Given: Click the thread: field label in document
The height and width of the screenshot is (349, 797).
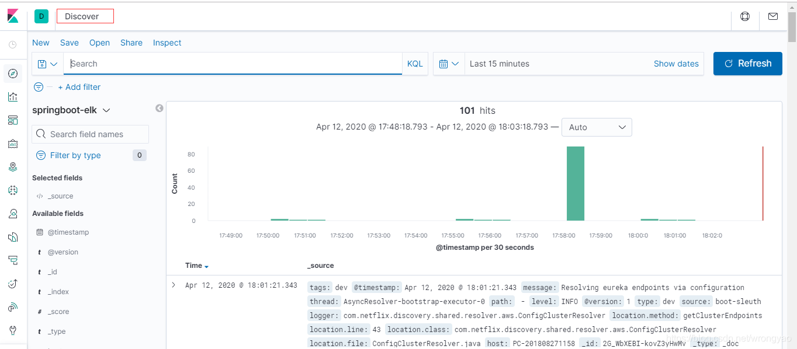Looking at the screenshot, I should click(x=324, y=301).
